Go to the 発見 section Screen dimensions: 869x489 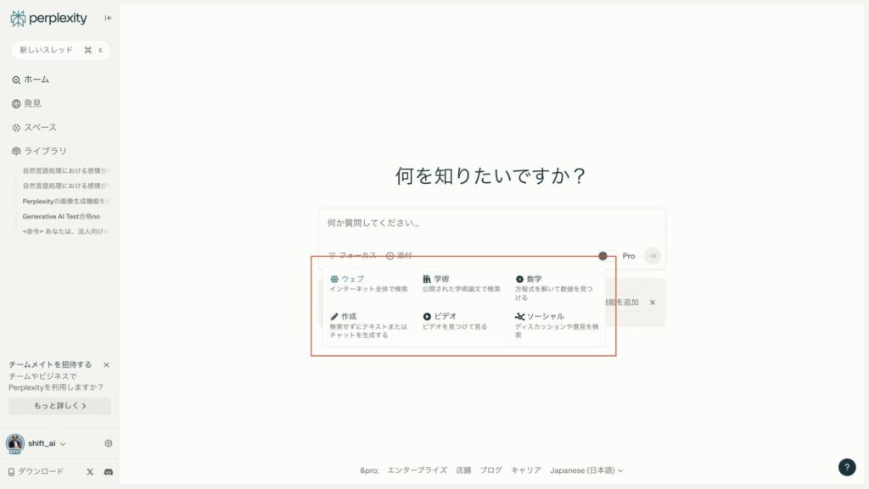pos(31,103)
